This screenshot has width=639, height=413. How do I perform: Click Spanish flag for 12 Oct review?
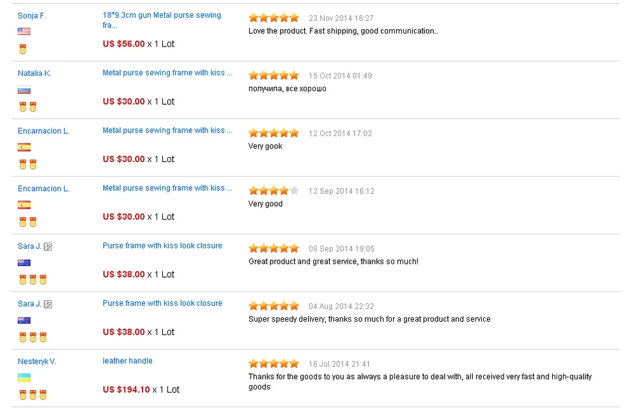pos(24,147)
